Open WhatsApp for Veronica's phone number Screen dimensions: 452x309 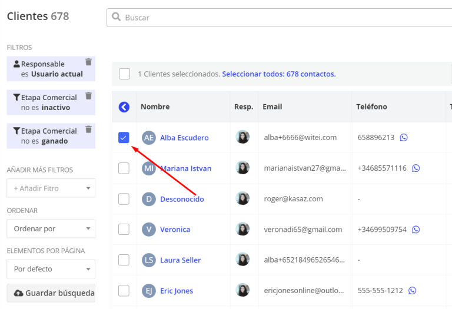(416, 230)
